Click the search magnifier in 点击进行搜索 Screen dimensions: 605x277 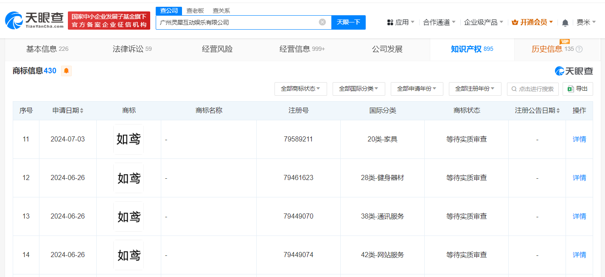(x=514, y=89)
